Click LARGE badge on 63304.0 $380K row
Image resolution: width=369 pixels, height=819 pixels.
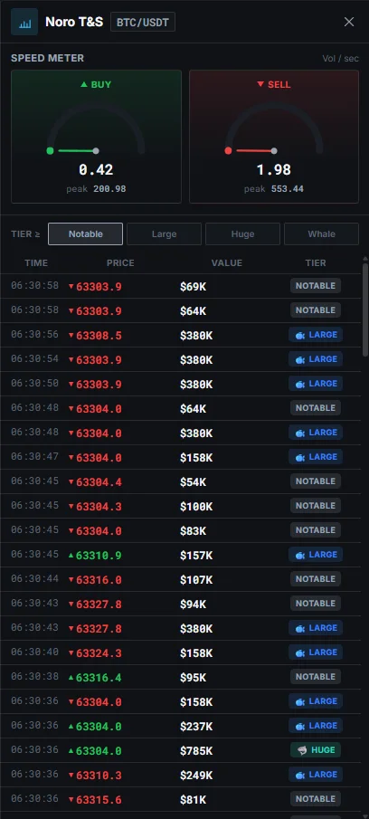tap(316, 433)
